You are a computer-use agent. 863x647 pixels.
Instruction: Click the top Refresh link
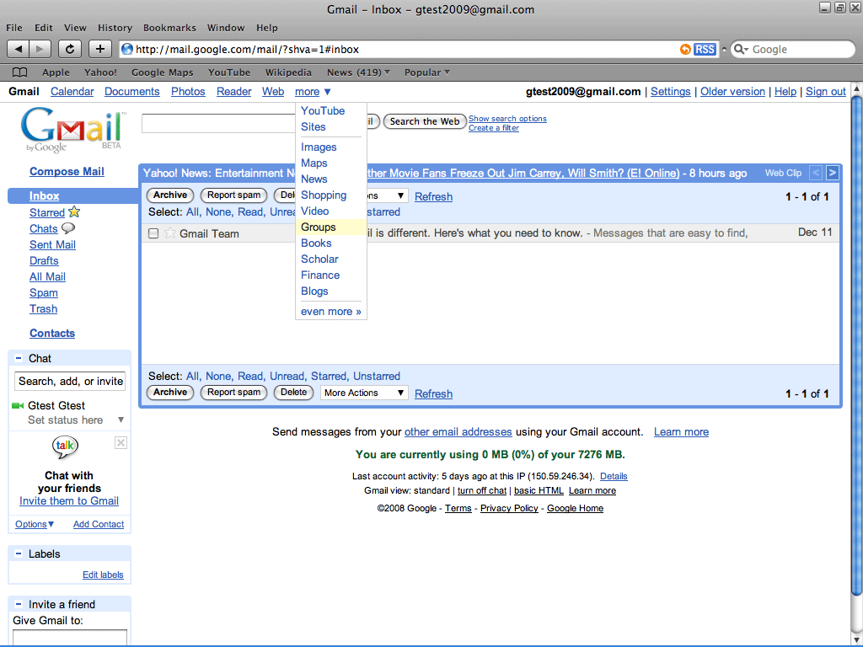[434, 196]
